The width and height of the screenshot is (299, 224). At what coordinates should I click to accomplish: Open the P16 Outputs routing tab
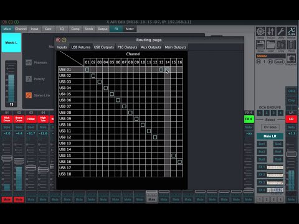pyautogui.click(x=127, y=47)
